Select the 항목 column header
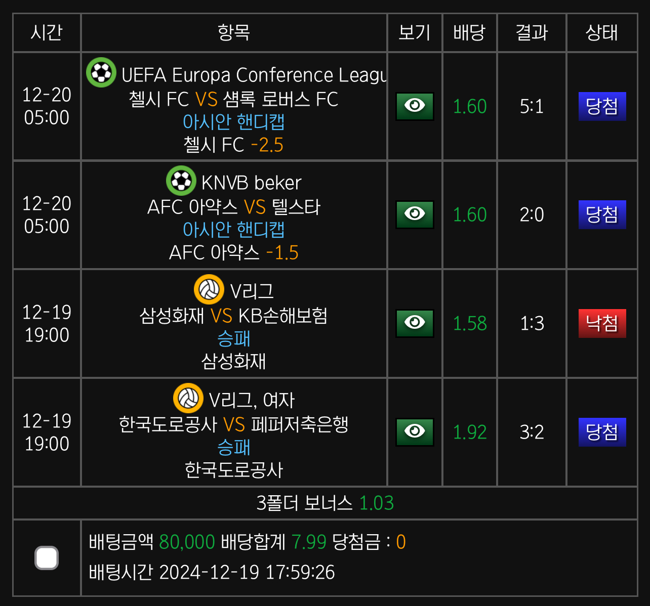This screenshot has width=650, height=606. click(234, 33)
